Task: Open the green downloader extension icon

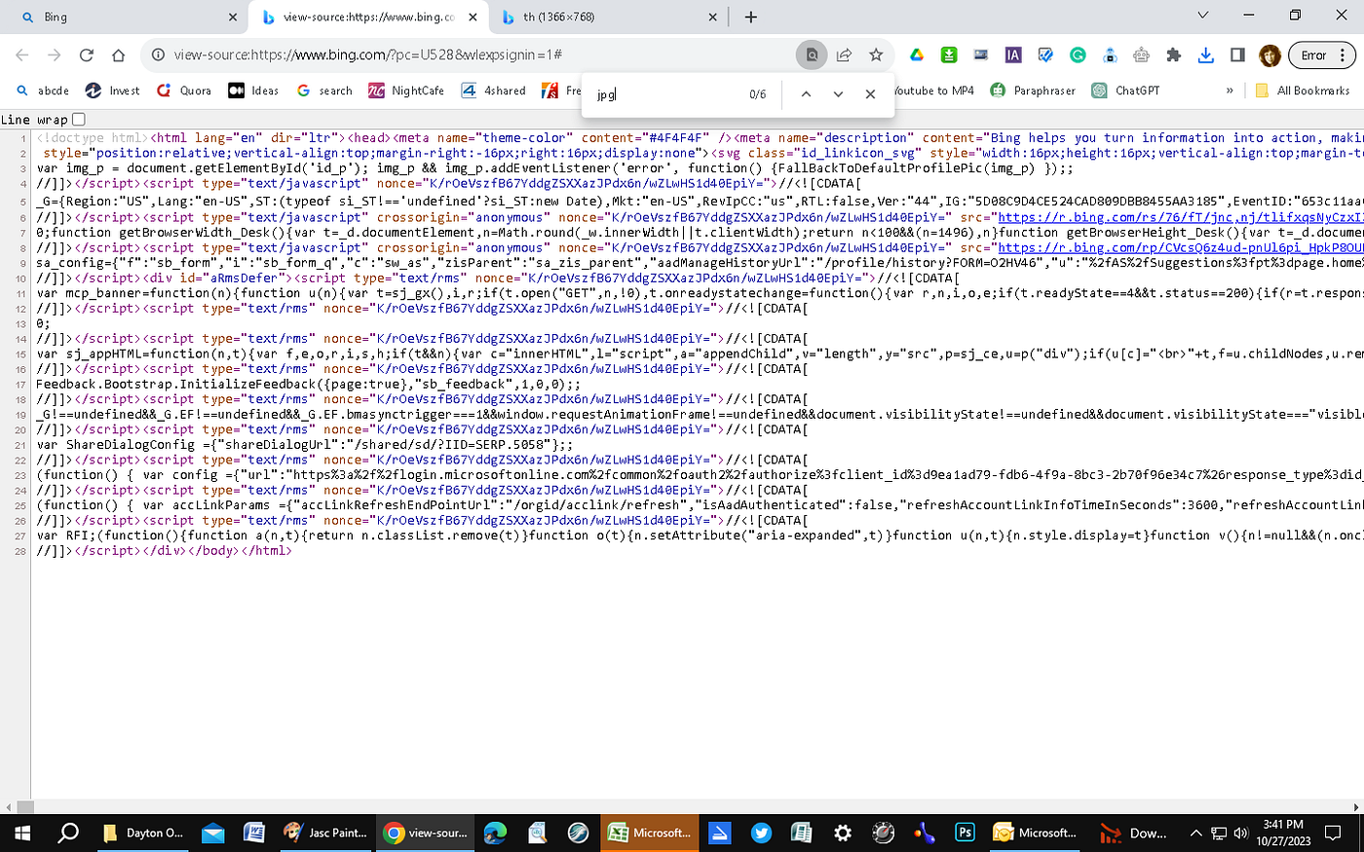Action: [949, 56]
